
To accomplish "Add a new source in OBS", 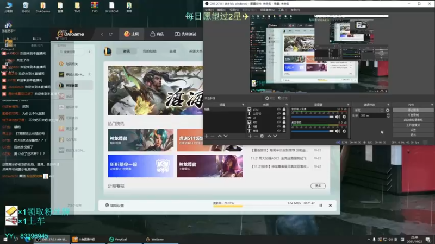I will [250, 136].
